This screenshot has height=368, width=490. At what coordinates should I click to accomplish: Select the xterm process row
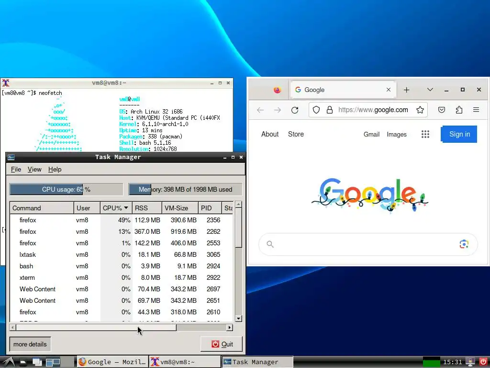click(x=122, y=277)
